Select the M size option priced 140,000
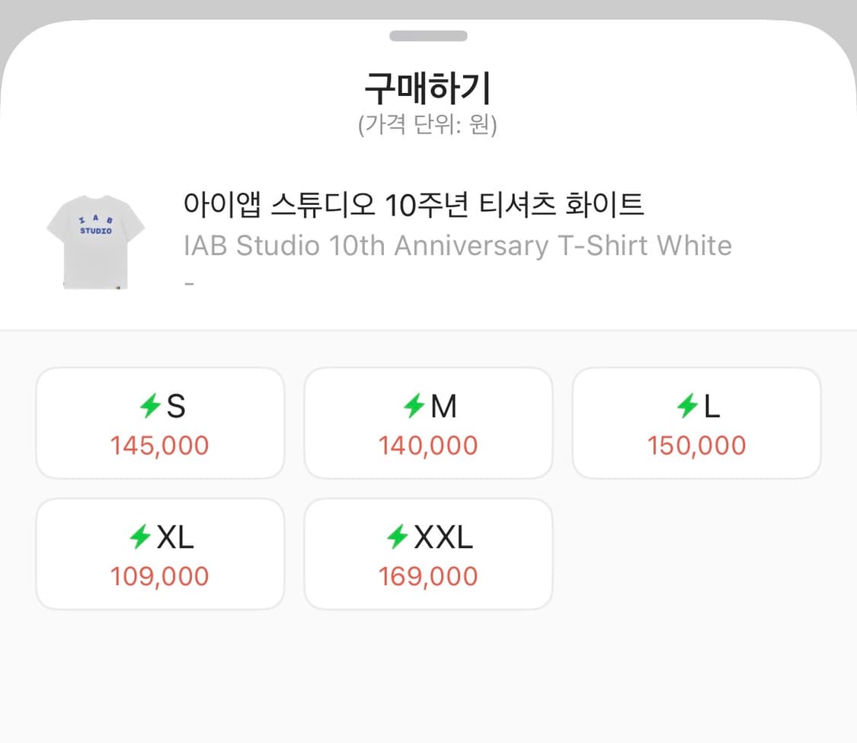 [x=428, y=423]
